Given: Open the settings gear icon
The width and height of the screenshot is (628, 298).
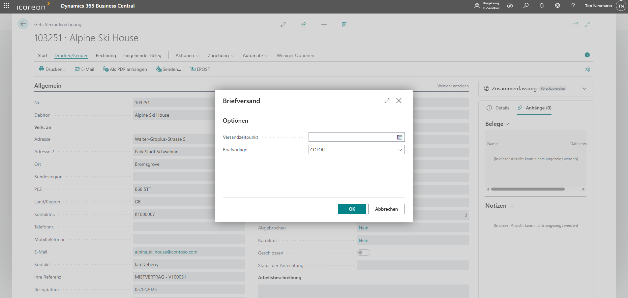Looking at the screenshot, I should click(x=557, y=6).
